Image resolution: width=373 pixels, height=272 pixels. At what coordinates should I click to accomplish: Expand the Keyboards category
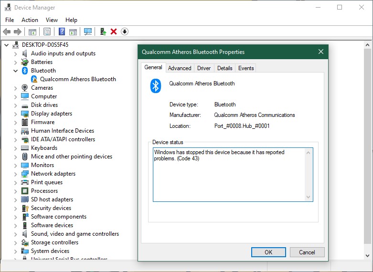coord(16,148)
